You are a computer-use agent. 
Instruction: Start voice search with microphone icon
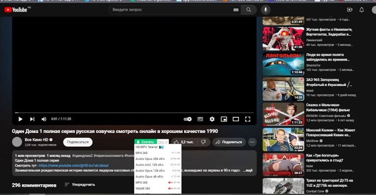point(265,10)
